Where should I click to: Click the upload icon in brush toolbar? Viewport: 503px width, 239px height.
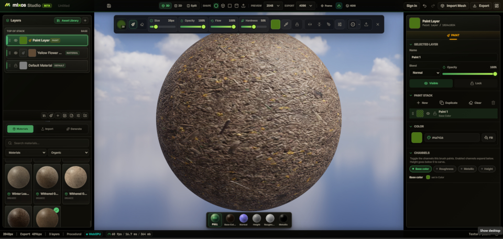point(366,25)
